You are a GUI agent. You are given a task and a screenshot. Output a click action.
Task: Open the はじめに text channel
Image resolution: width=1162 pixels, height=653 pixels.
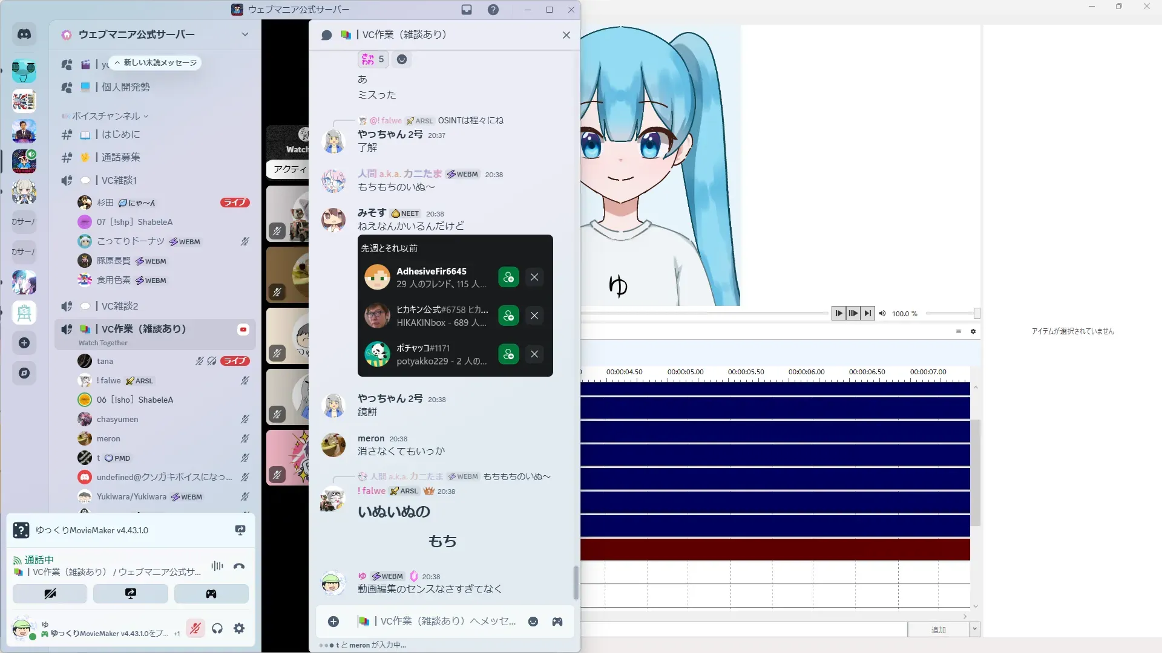pos(121,134)
